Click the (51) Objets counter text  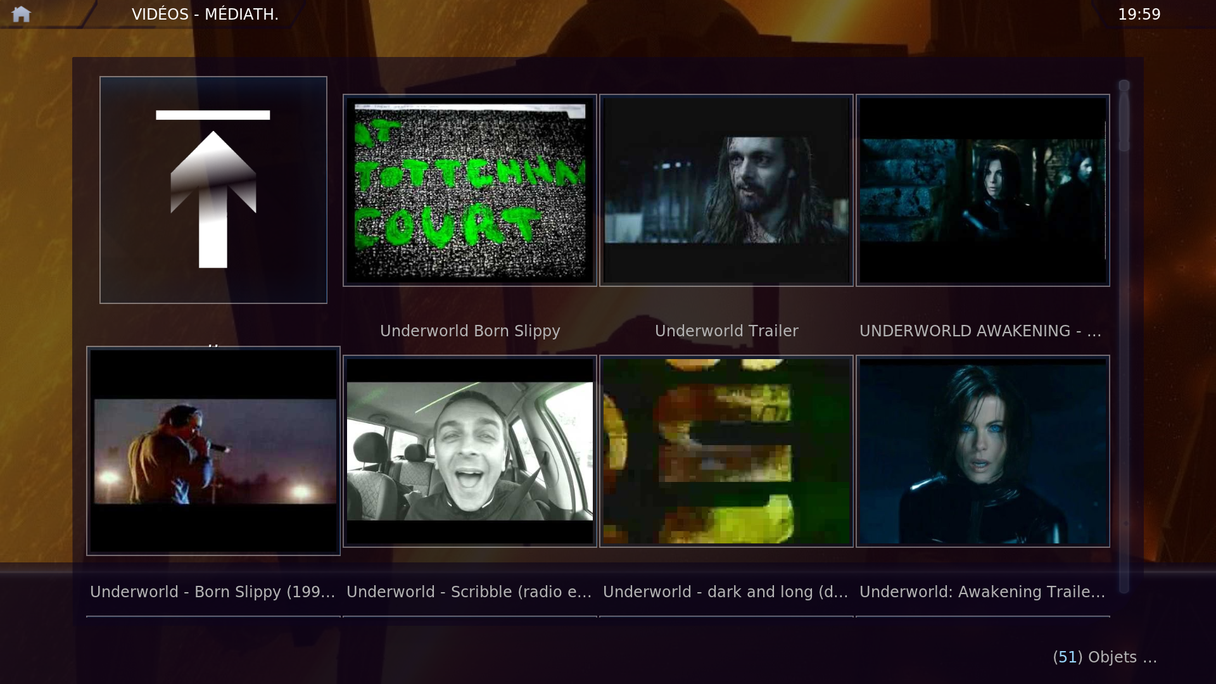click(x=1105, y=657)
